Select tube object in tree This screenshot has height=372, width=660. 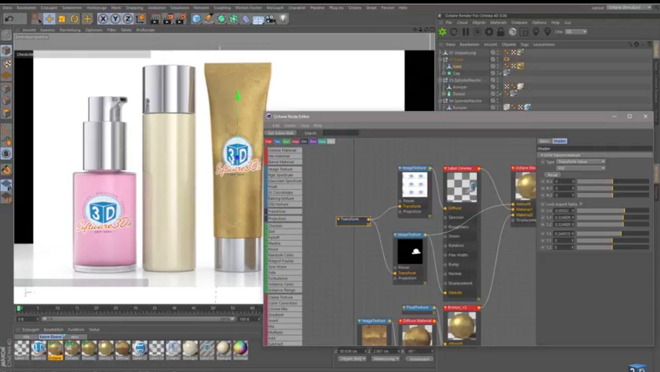coord(457,66)
